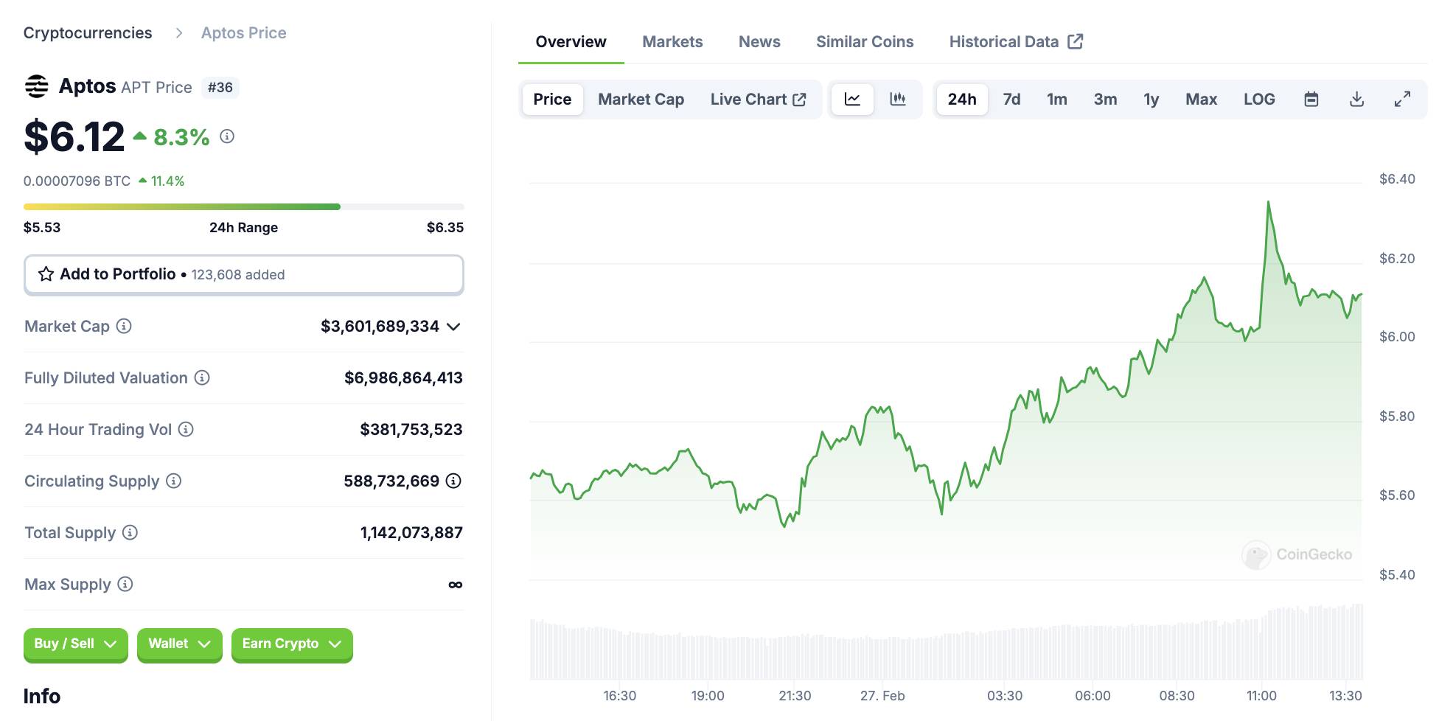Toggle LOG scale on chart
Image resolution: width=1439 pixels, height=721 pixels.
pos(1259,99)
